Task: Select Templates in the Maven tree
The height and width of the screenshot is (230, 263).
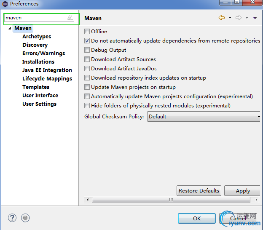Action: coord(36,87)
